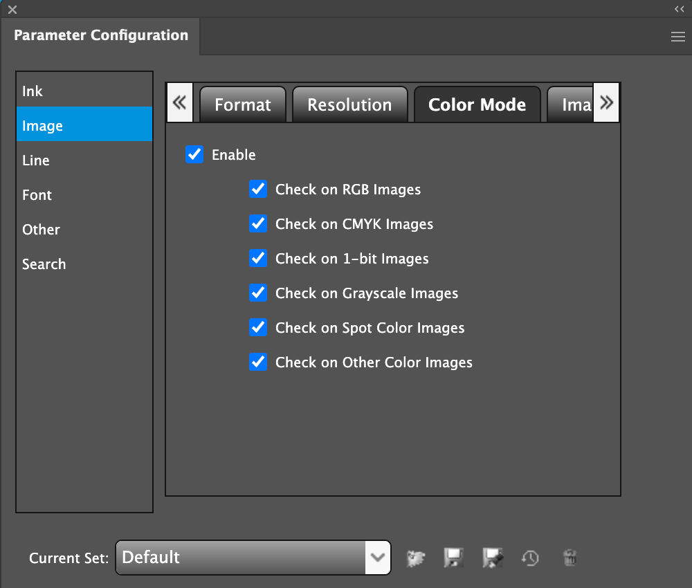Collapse the panel with double-arrow icon
This screenshot has width=692, height=588.
679,9
